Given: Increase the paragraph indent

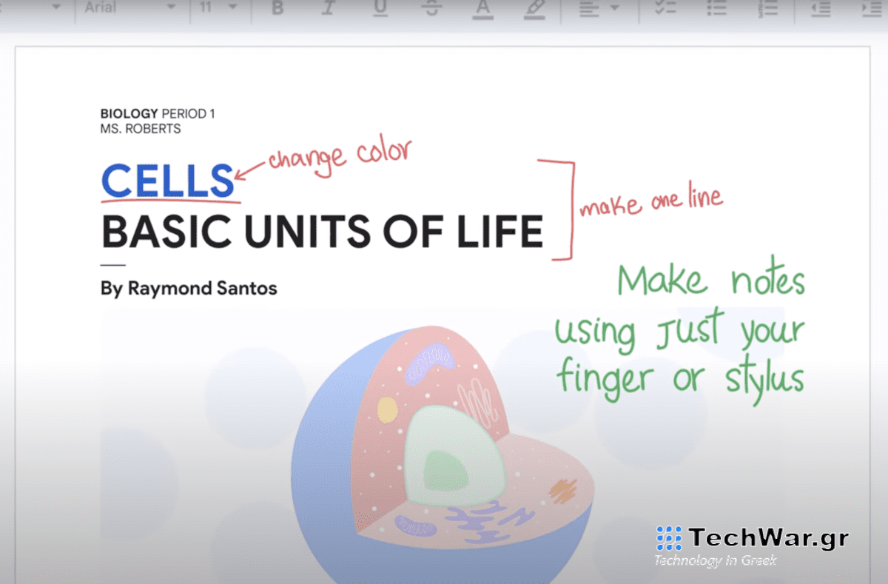Looking at the screenshot, I should (870, 8).
